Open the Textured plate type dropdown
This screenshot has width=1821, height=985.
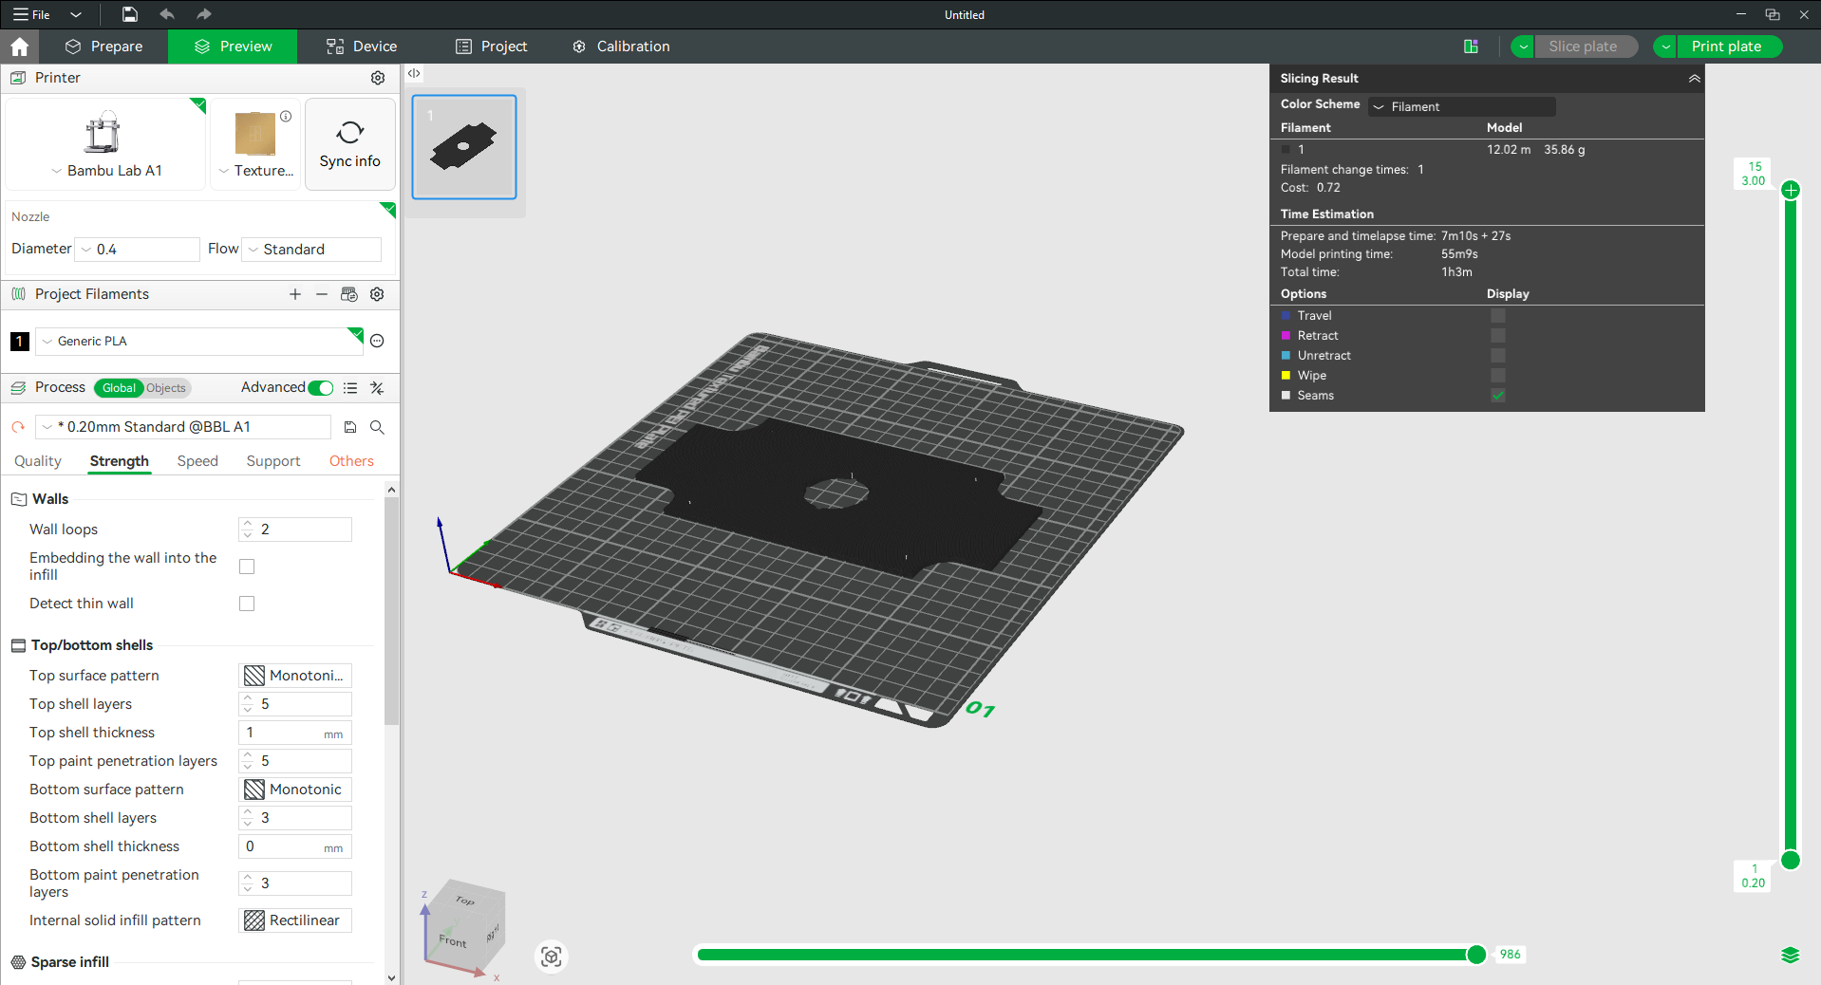tap(255, 171)
